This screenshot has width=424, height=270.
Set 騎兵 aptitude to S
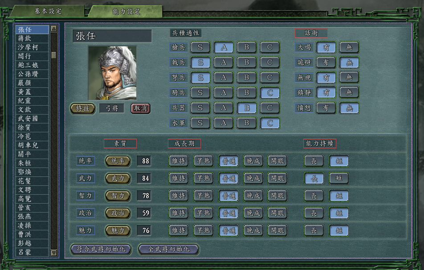[x=200, y=93]
